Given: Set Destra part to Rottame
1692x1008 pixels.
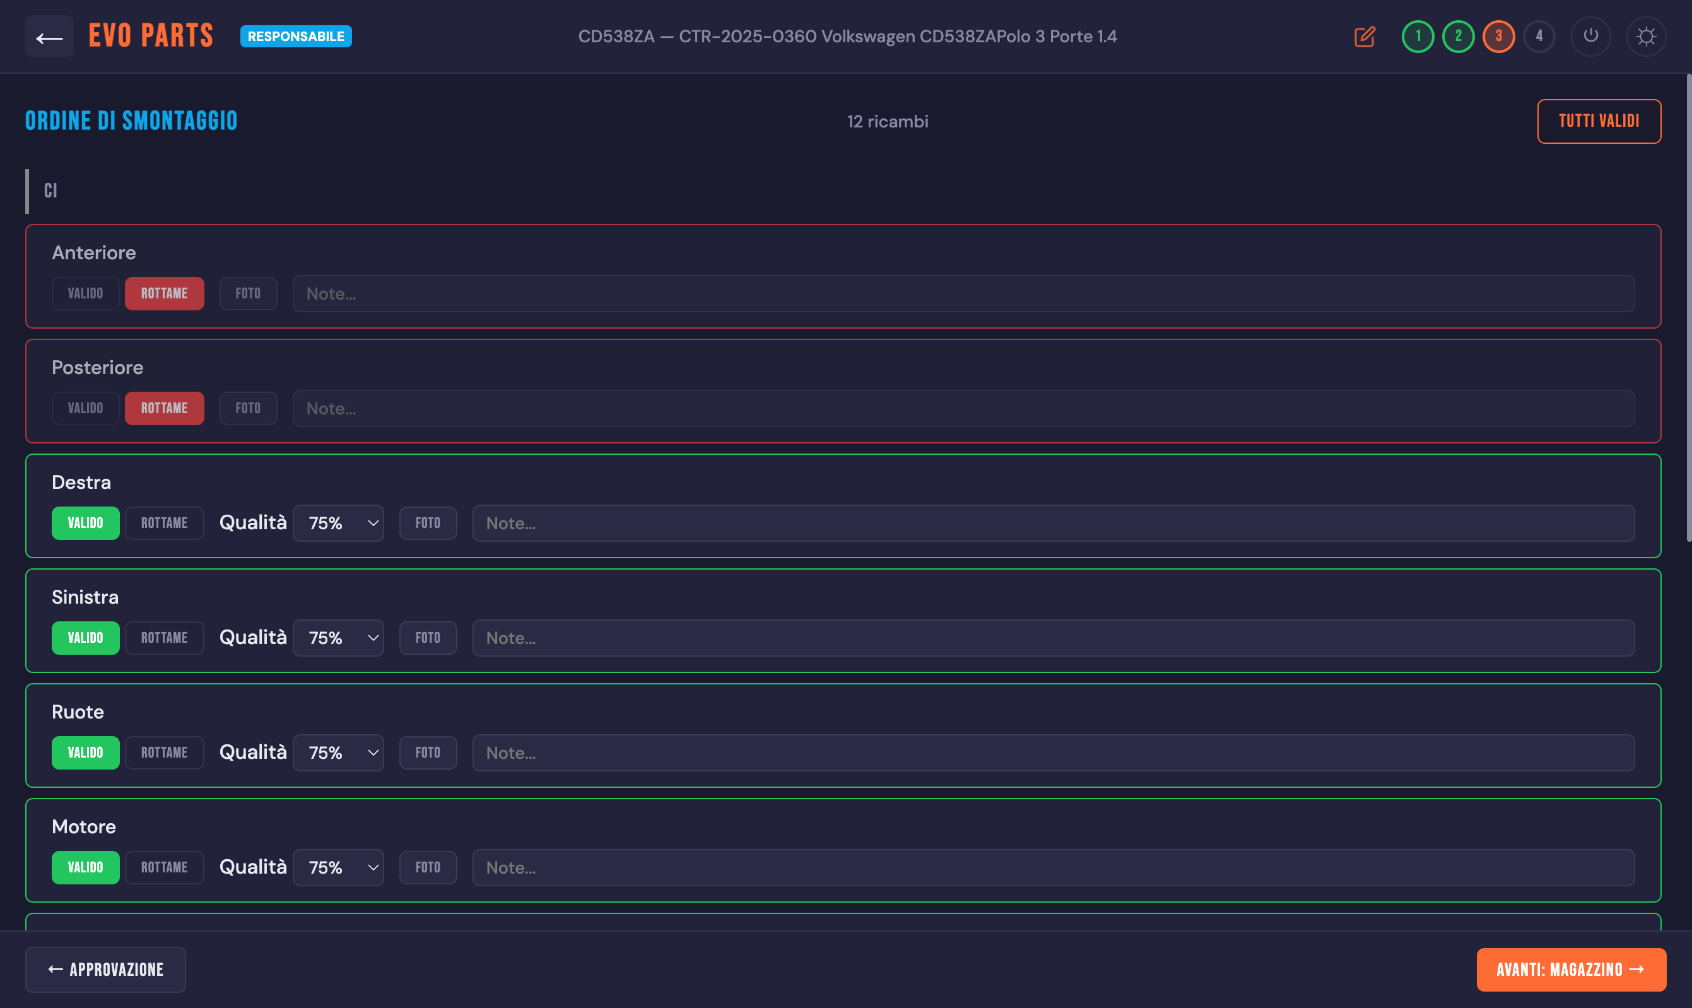Looking at the screenshot, I should (165, 523).
